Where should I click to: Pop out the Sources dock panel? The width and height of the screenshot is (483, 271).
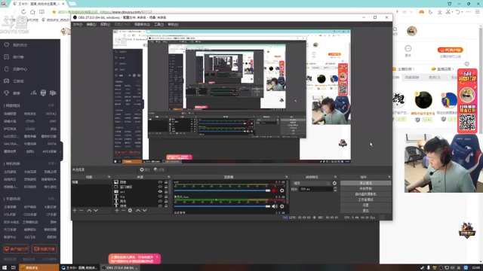[x=168, y=177]
